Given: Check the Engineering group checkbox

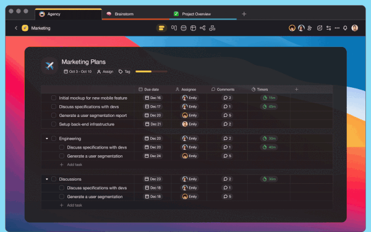Looking at the screenshot, I should pyautogui.click(x=54, y=139).
